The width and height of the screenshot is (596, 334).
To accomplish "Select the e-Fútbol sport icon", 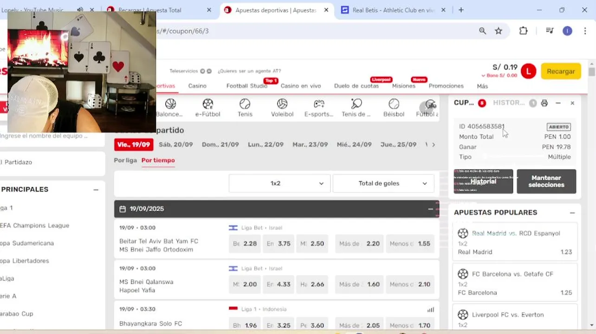I will [x=207, y=104].
